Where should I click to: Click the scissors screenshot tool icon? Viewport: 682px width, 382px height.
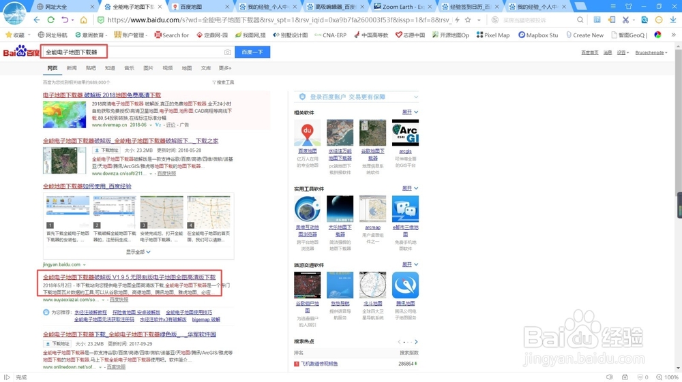pos(625,20)
